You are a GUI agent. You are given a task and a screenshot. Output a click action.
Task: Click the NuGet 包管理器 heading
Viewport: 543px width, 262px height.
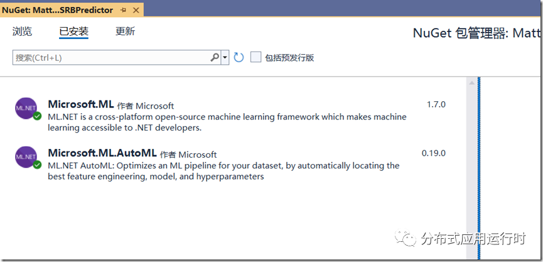click(x=478, y=33)
